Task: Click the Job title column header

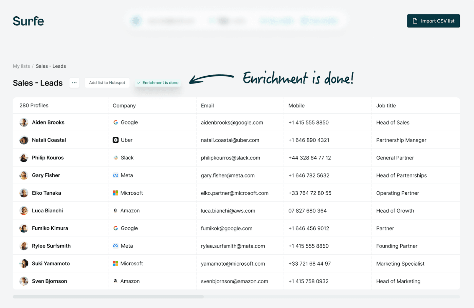Action: [386, 105]
